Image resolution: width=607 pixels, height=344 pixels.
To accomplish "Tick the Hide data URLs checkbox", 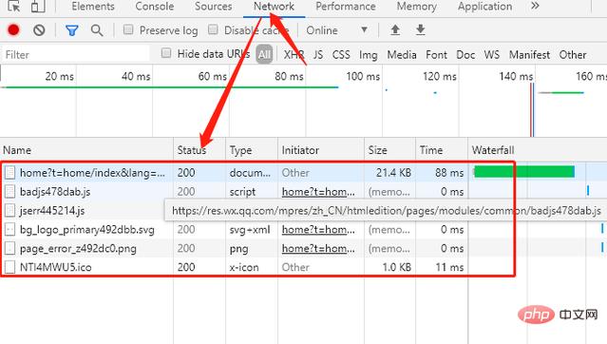I will 166,52.
